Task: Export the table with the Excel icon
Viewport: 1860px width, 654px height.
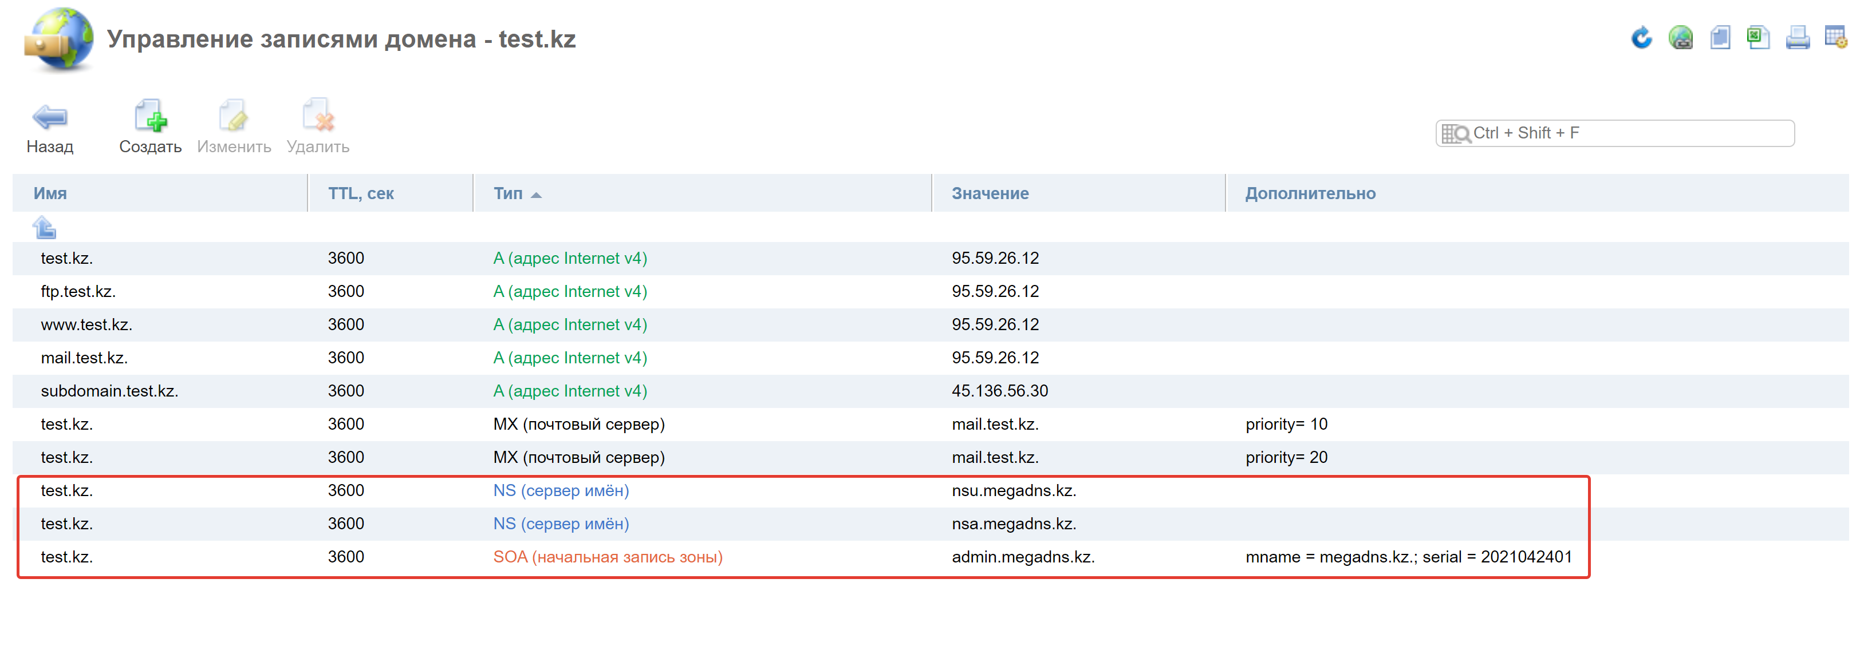Action: pos(1758,38)
